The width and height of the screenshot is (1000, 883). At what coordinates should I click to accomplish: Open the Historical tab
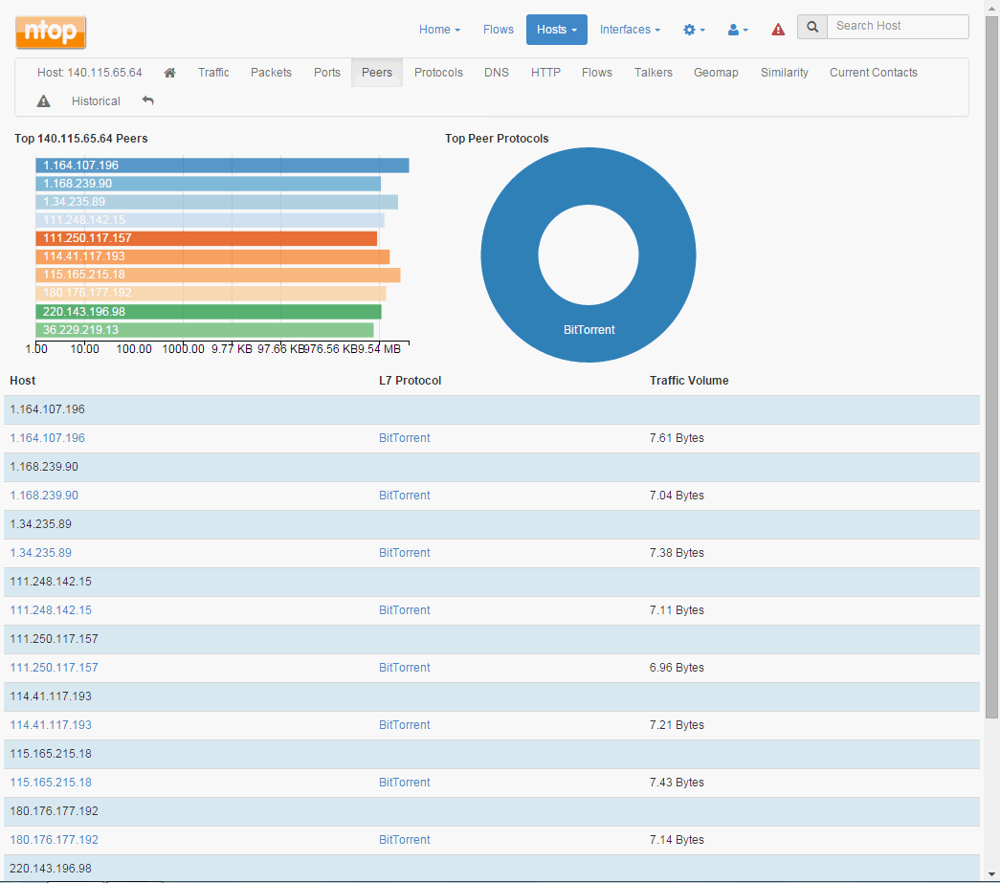click(96, 101)
